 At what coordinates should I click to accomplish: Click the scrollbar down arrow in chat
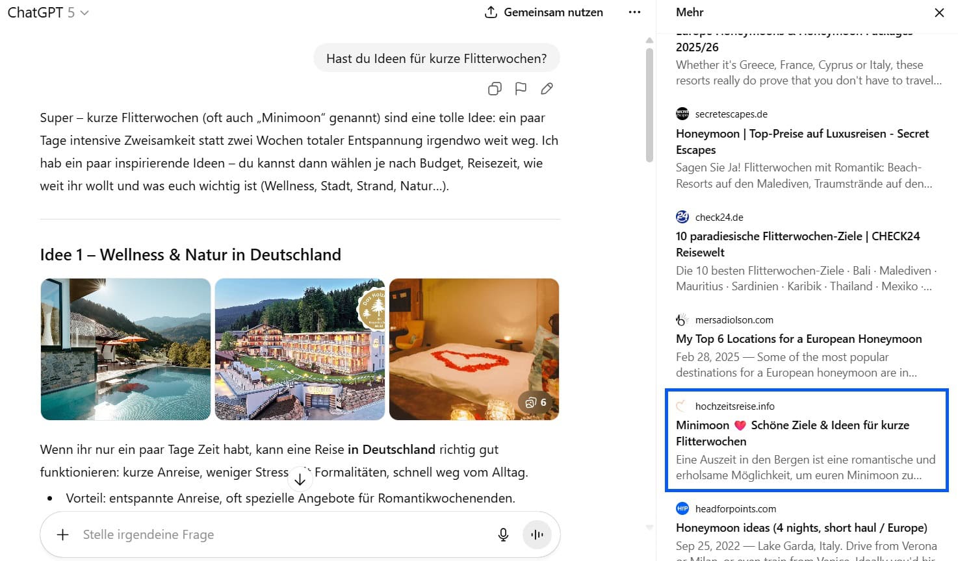coord(649,527)
